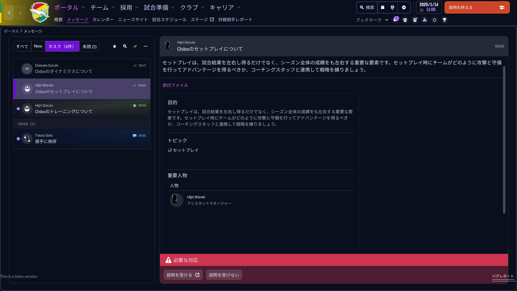Screen dimensions: 517x291
Task: Expand the 試合準備 menu chevron
Action: [x=173, y=8]
